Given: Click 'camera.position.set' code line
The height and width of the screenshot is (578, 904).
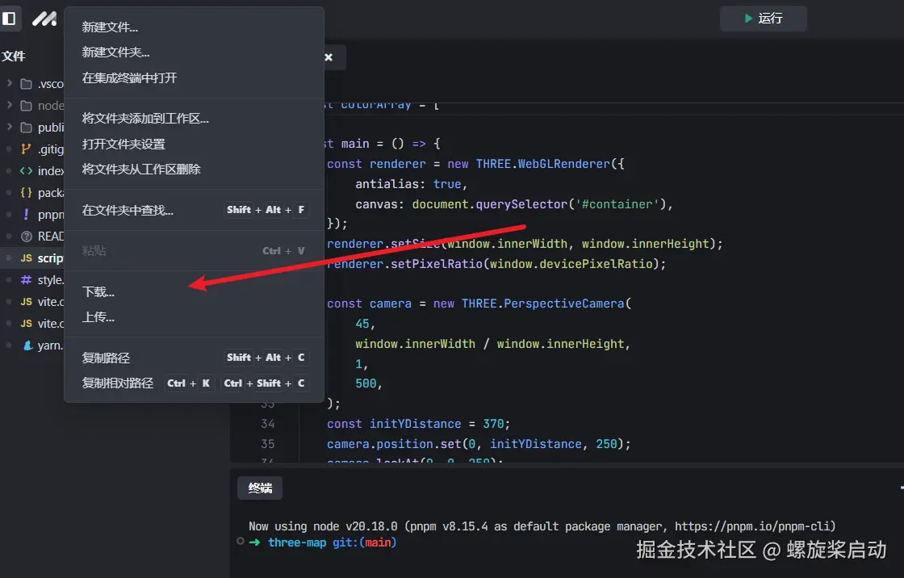Looking at the screenshot, I should 479,444.
